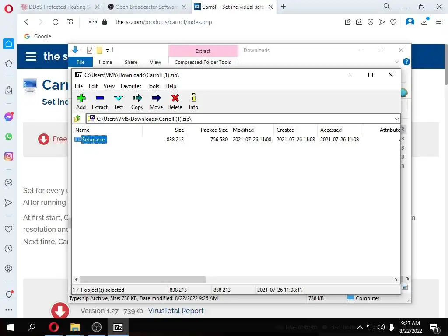Screen dimensions: 448x336
Task: Open Opera downloads icon
Action: (424, 22)
